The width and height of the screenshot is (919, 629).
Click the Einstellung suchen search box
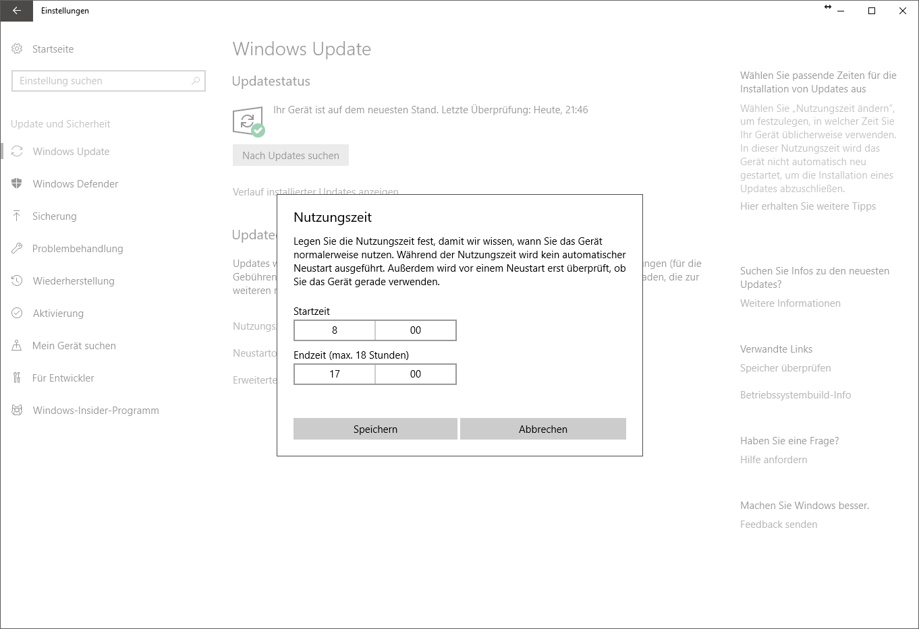coord(109,81)
